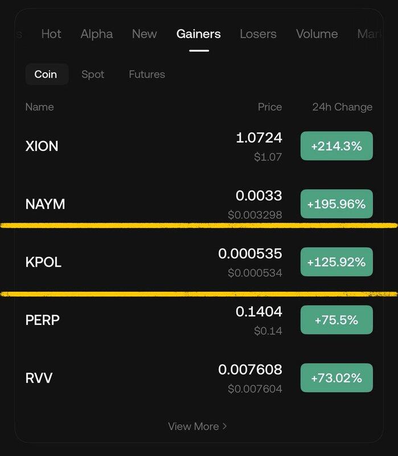The image size is (398, 456).
Task: Switch to the Hot tab
Action: [x=51, y=34]
